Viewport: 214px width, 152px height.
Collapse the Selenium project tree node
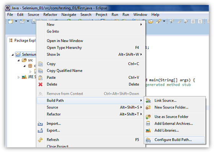click(x=13, y=55)
